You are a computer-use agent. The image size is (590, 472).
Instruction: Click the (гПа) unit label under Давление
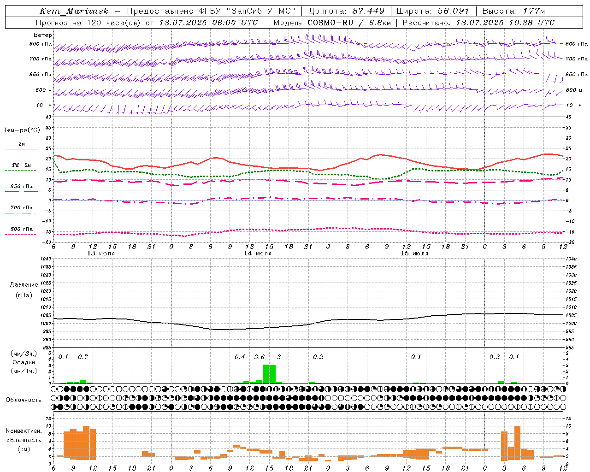tap(24, 295)
